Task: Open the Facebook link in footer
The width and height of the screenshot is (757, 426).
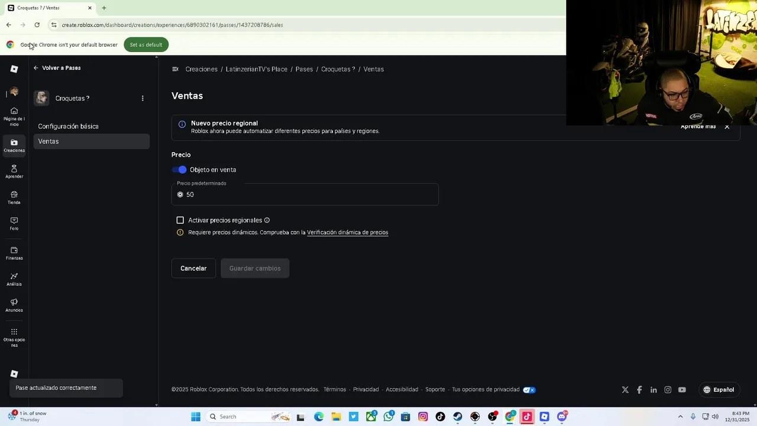Action: coord(639,390)
